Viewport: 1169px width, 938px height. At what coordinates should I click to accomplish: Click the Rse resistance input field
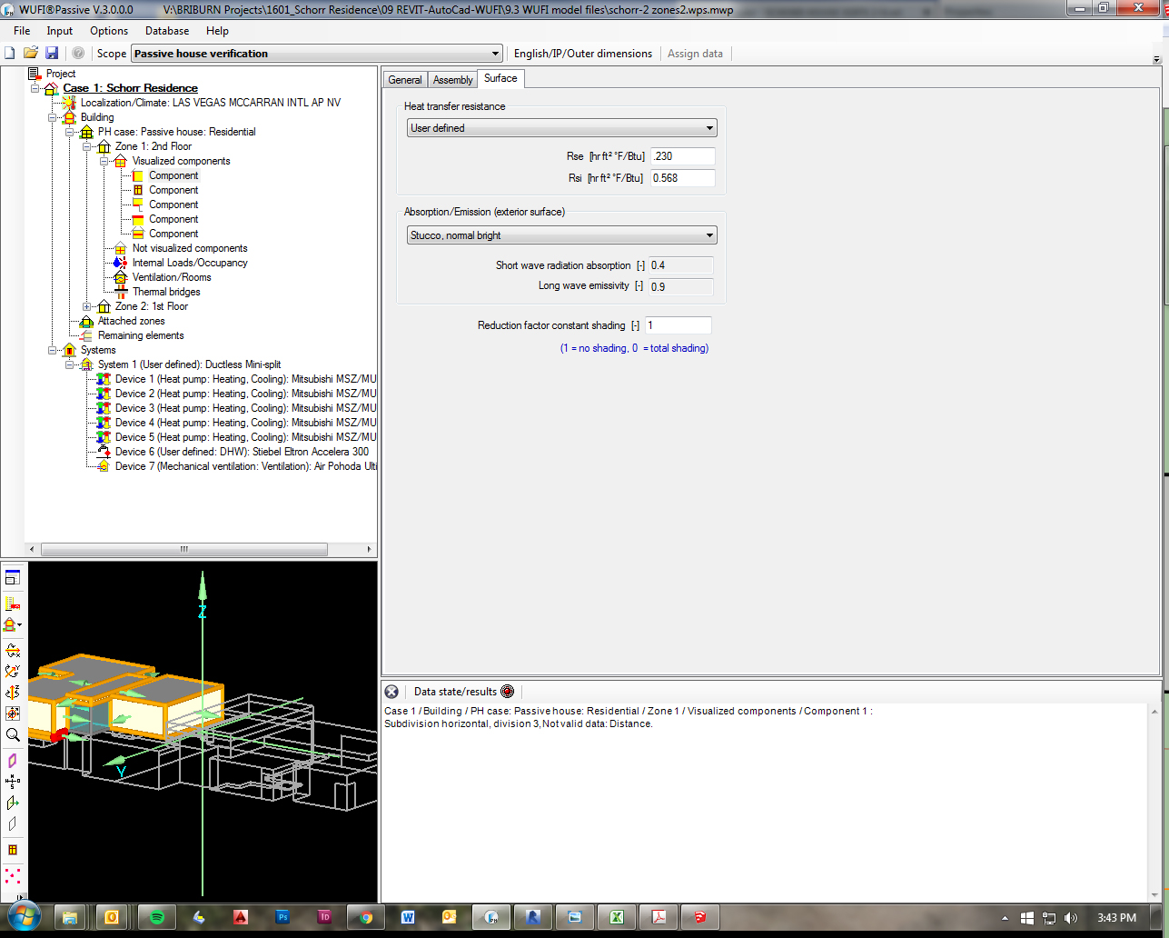point(682,156)
